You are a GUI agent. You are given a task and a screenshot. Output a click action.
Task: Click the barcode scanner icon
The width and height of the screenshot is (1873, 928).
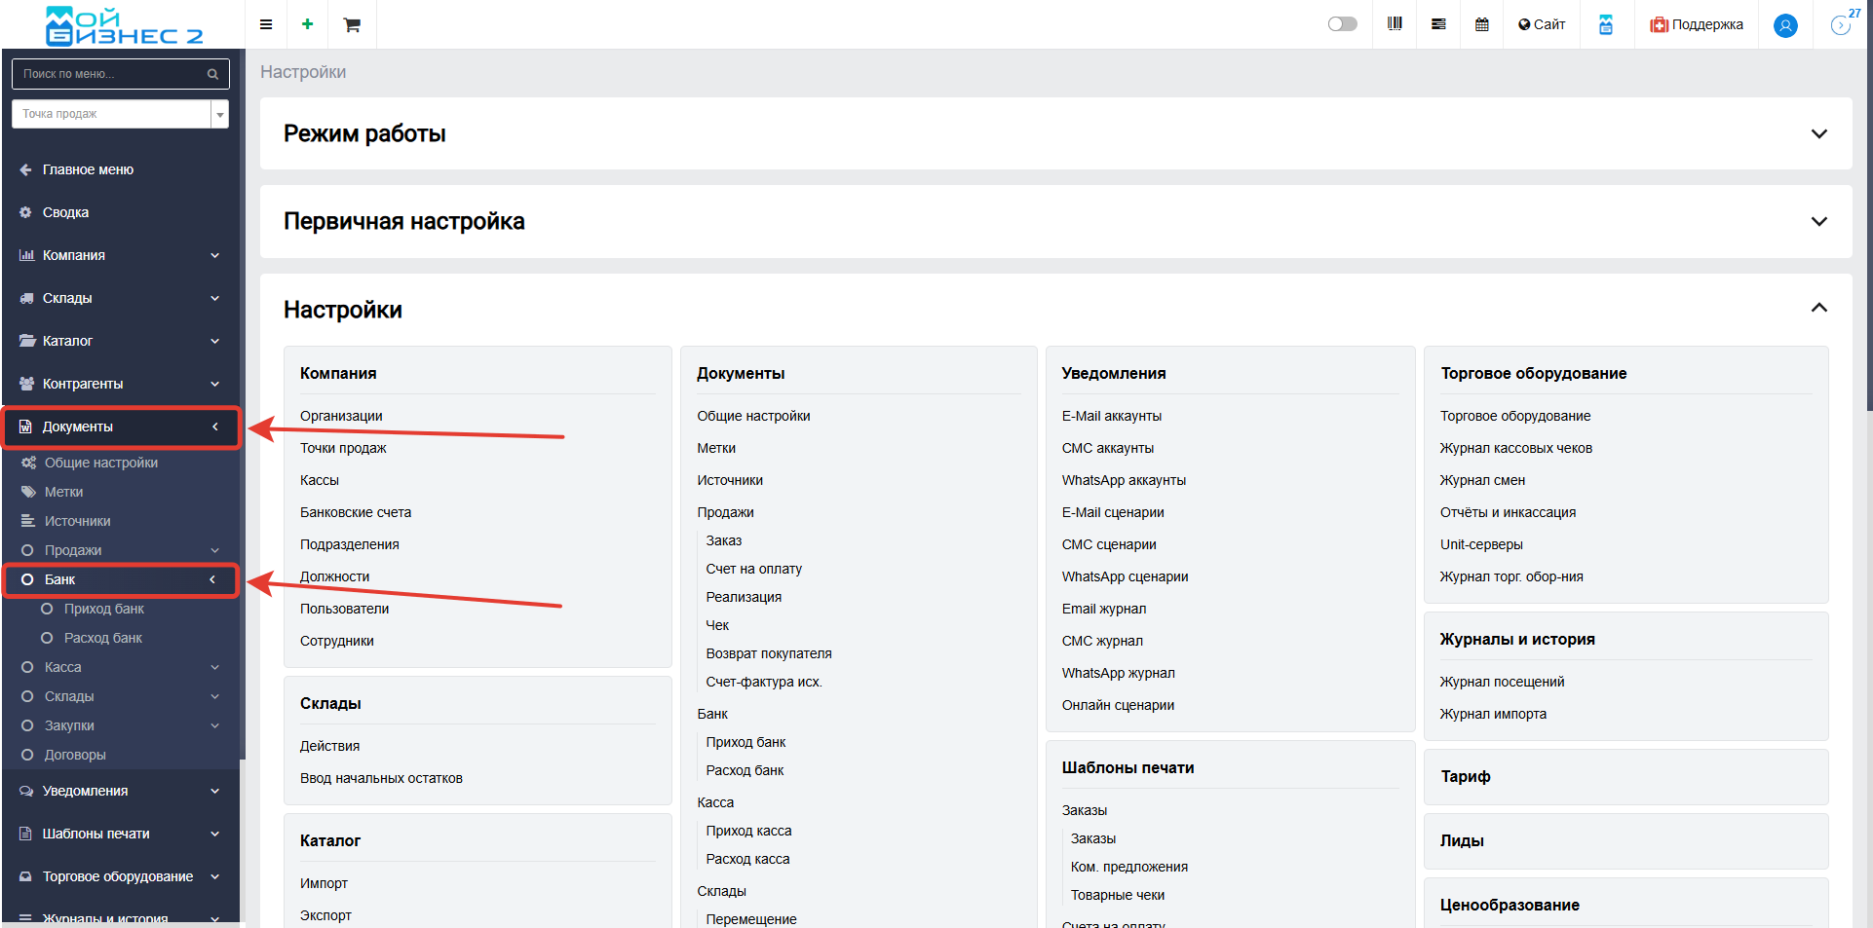(1395, 24)
